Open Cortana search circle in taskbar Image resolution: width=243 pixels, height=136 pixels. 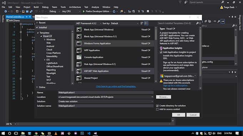pyautogui.click(x=9, y=133)
